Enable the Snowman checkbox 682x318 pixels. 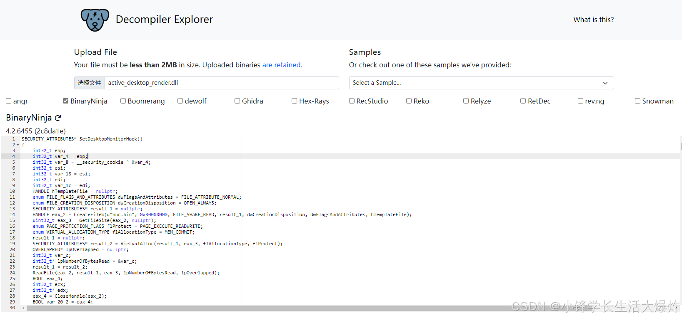(x=637, y=101)
